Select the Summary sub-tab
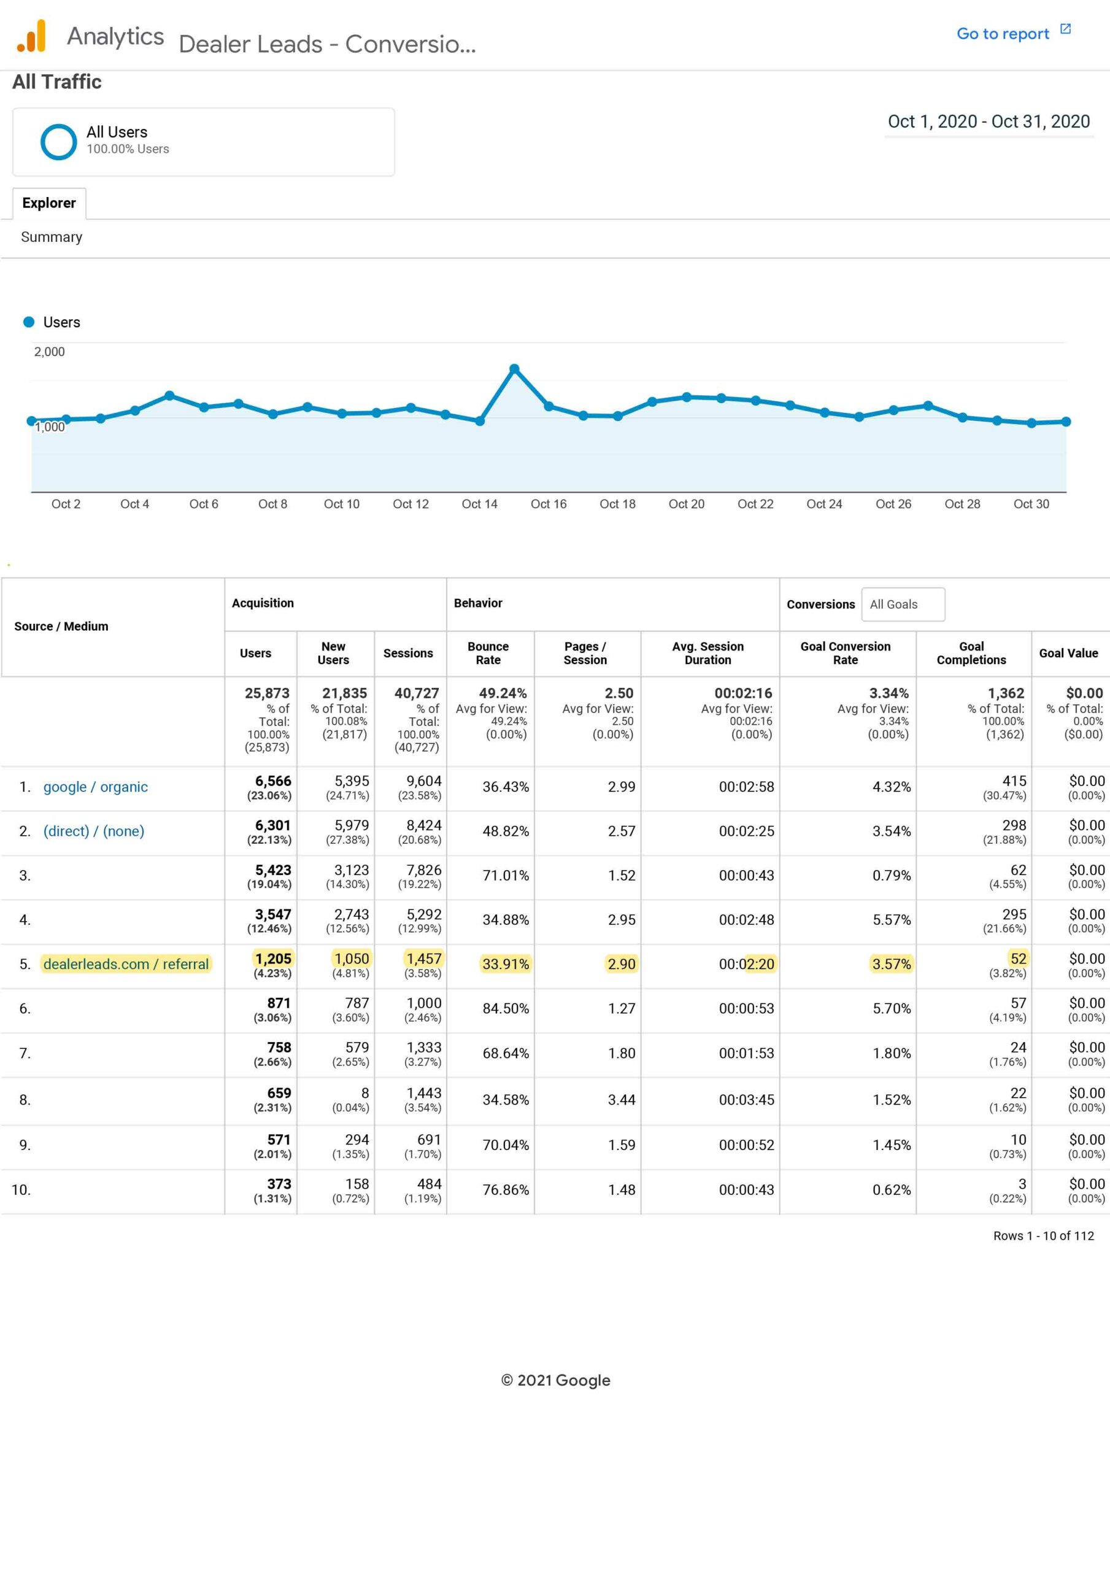Screen dimensions: 1110x1571 [x=52, y=237]
